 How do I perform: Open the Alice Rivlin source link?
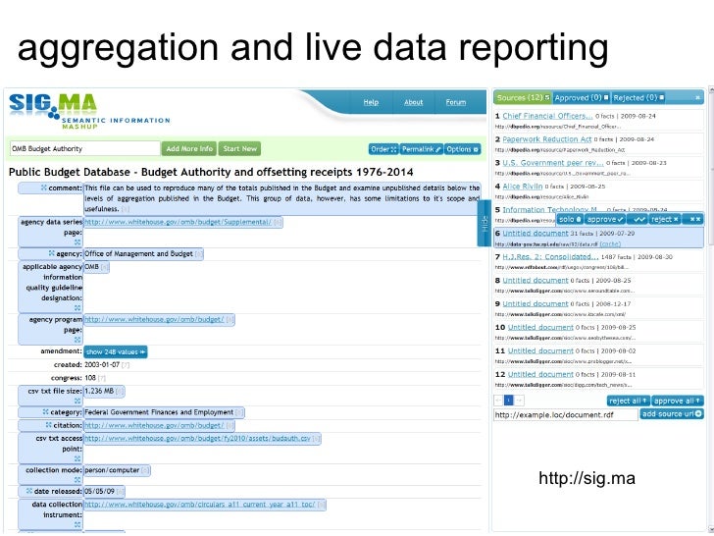[x=523, y=186]
